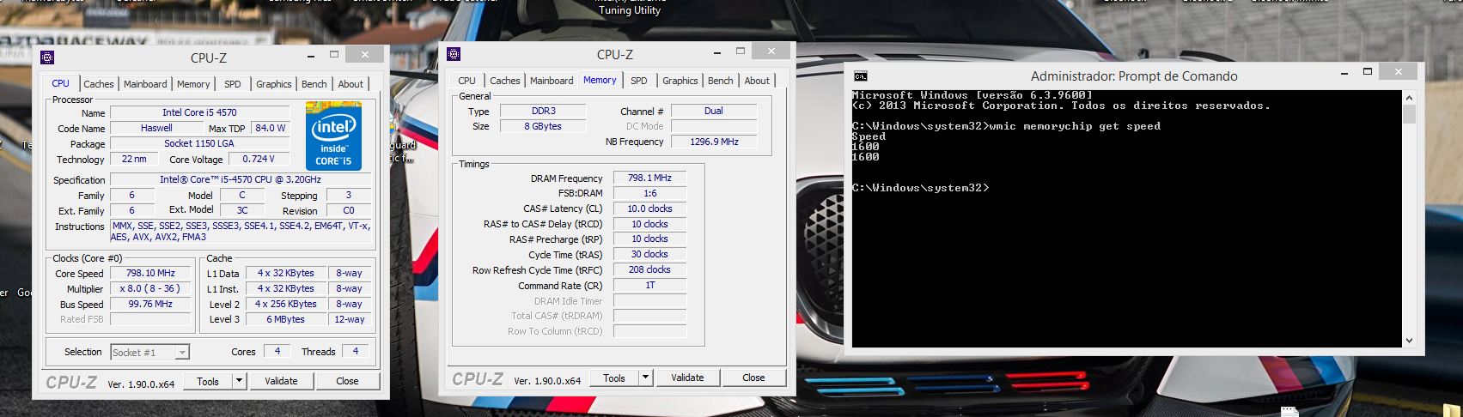The width and height of the screenshot is (1463, 417).
Task: Click Tools button in Memory CPU-Z window
Action: tap(614, 378)
